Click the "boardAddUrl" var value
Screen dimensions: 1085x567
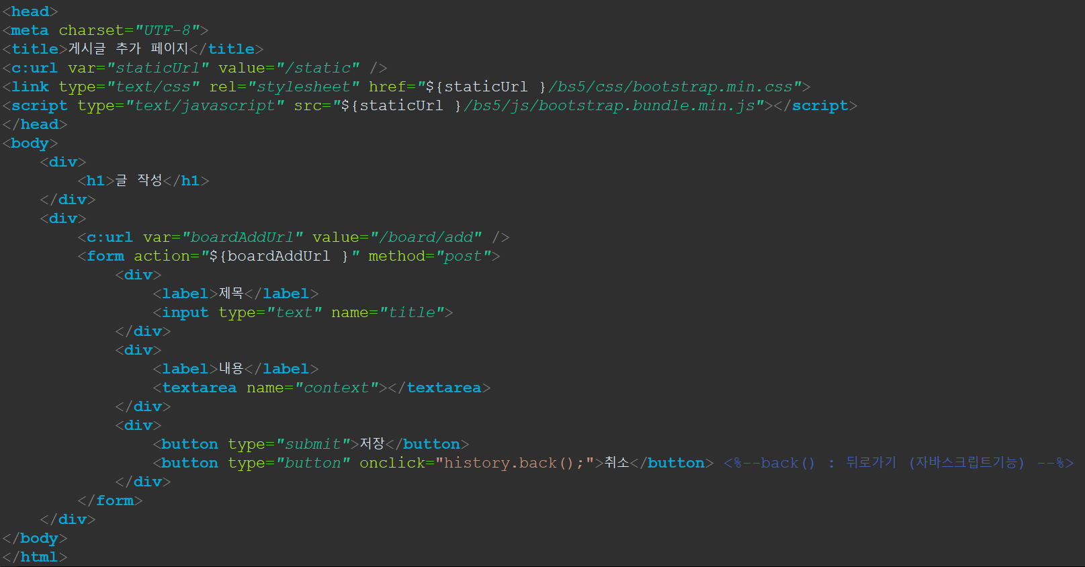[243, 237]
